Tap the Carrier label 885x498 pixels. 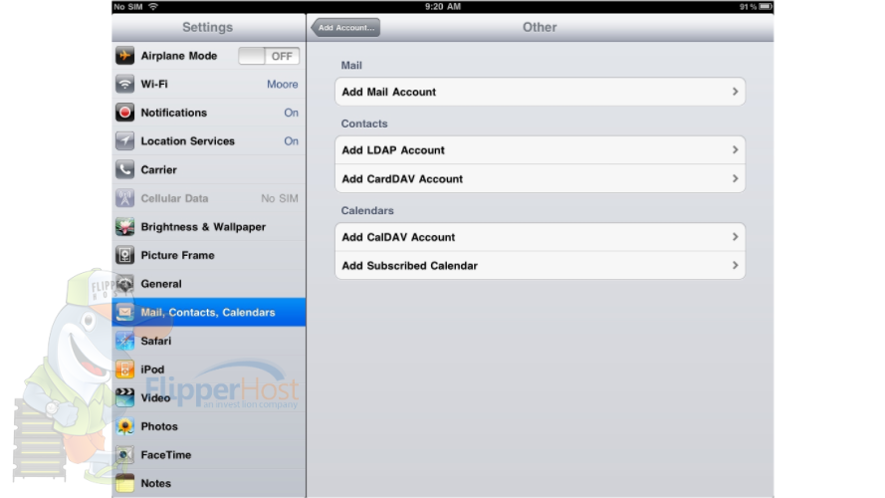click(x=158, y=169)
